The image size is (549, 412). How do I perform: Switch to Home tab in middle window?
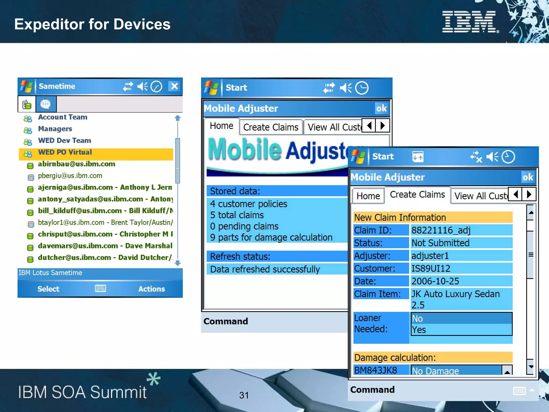click(221, 126)
